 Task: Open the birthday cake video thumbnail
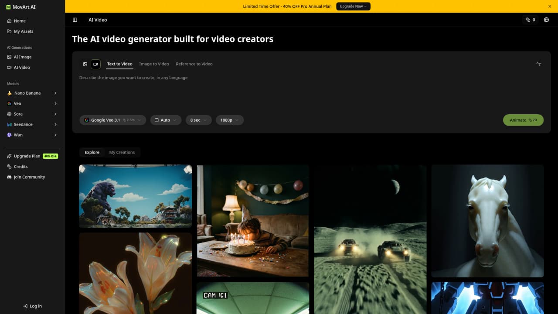click(253, 221)
